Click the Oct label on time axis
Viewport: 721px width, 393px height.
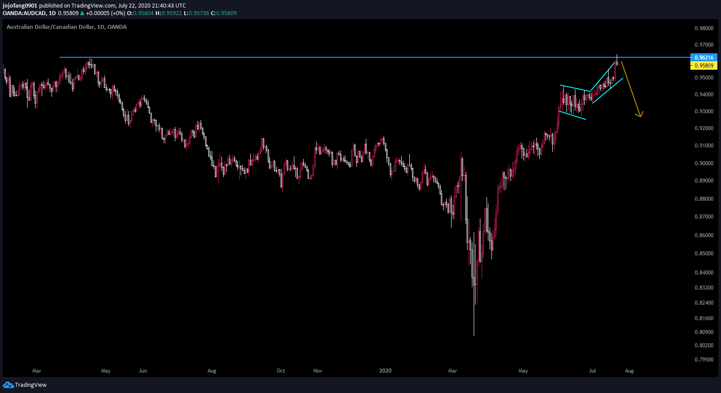(281, 371)
